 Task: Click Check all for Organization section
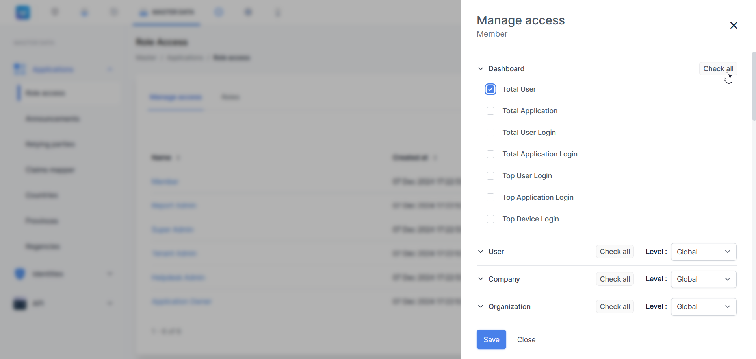click(615, 307)
